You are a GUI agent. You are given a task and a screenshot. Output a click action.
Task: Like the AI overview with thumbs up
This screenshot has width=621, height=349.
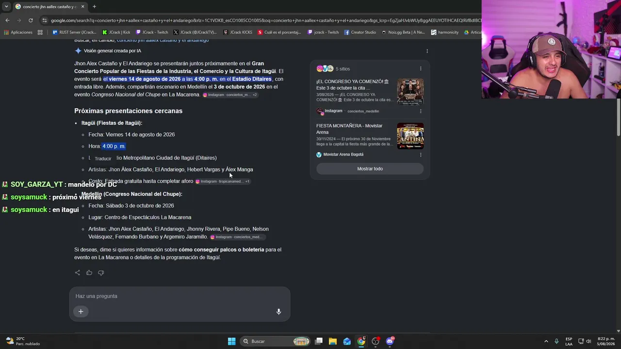(89, 273)
